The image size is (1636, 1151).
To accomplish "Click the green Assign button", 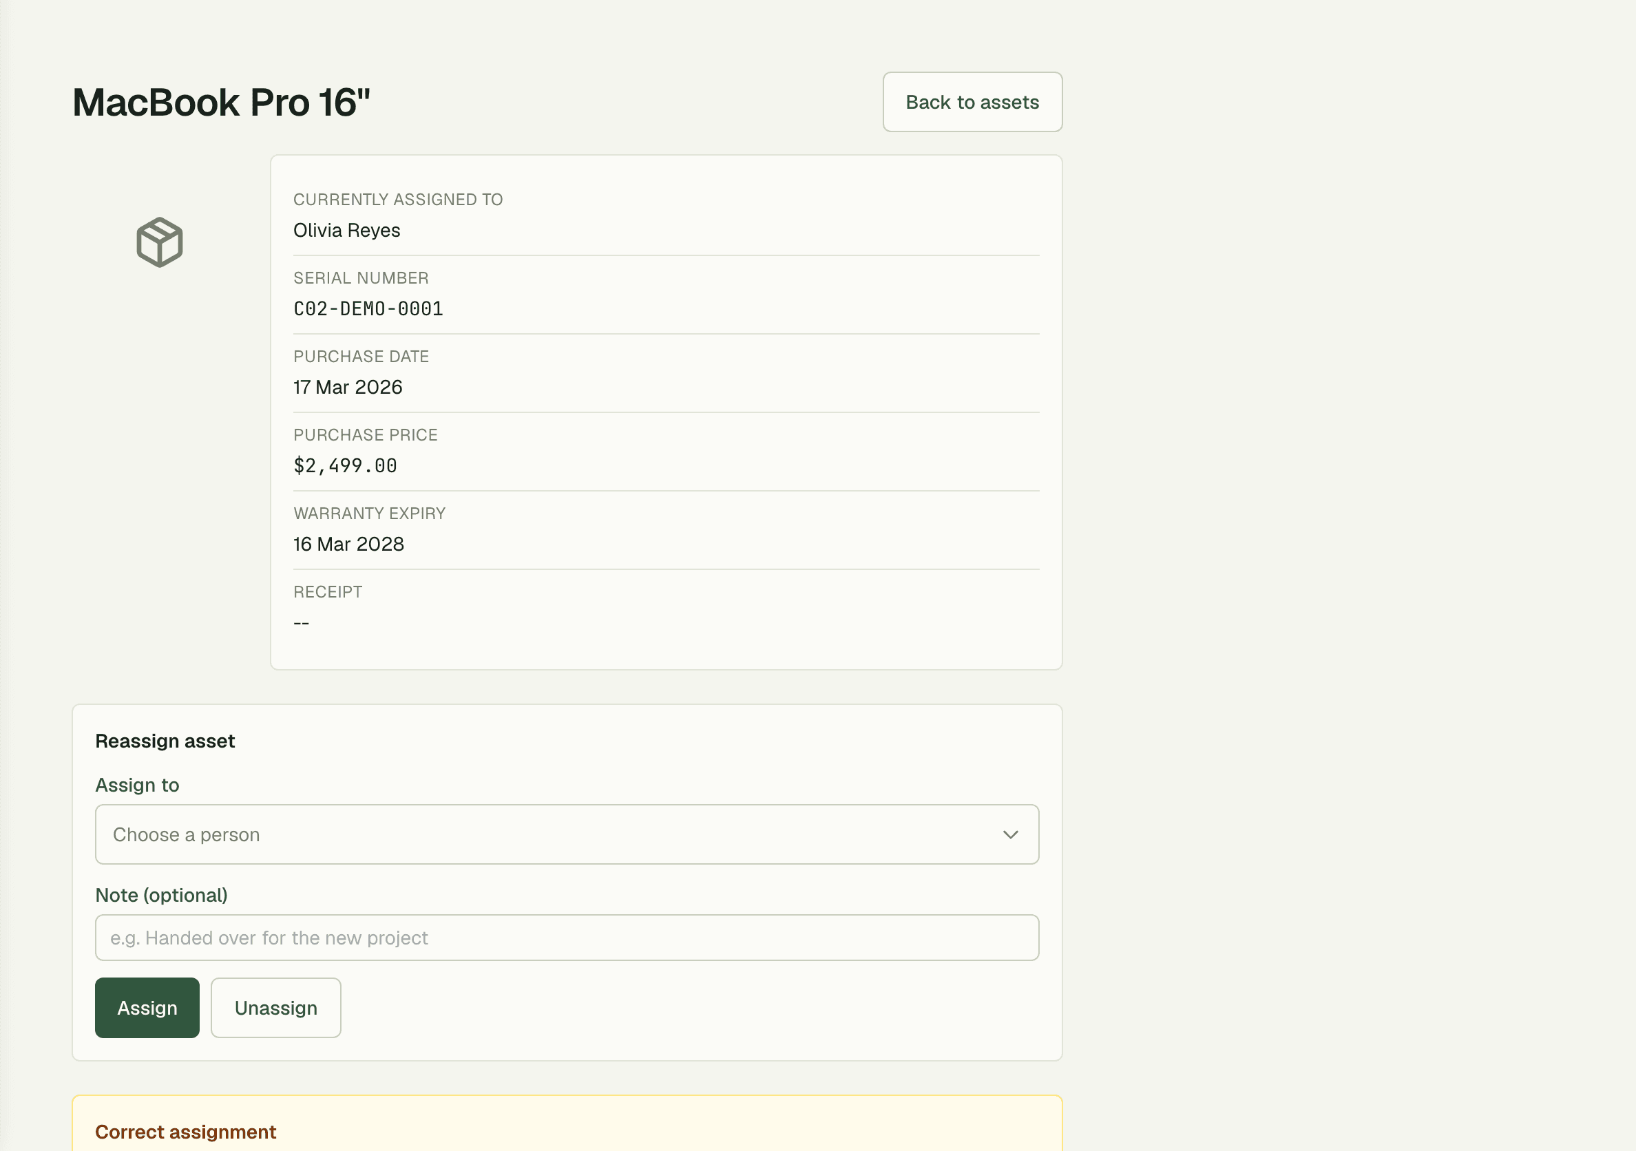I will [x=147, y=1007].
